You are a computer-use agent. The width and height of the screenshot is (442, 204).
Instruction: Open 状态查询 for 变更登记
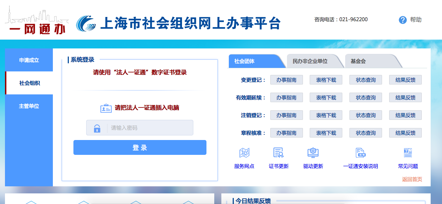click(x=366, y=80)
